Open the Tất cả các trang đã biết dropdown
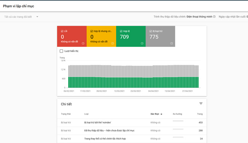The image size is (248, 143). (x=21, y=17)
